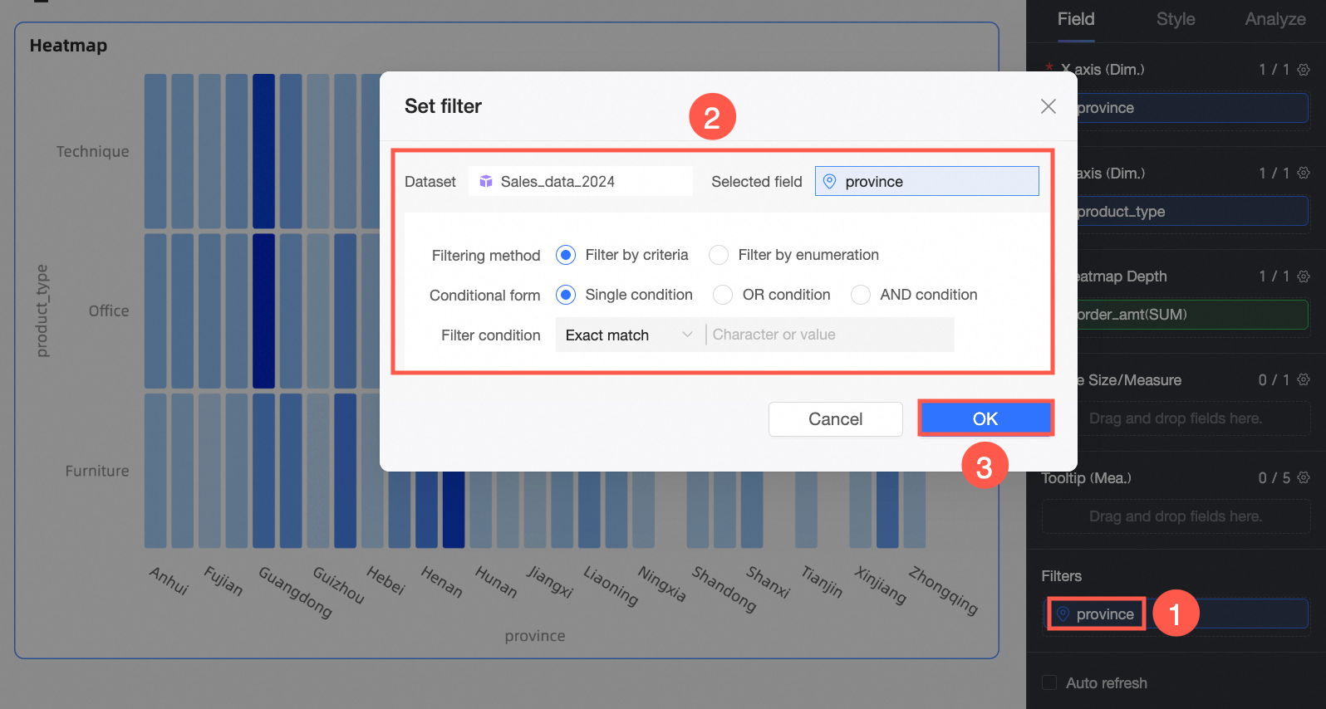Choose OR condition radio option

pyautogui.click(x=723, y=295)
